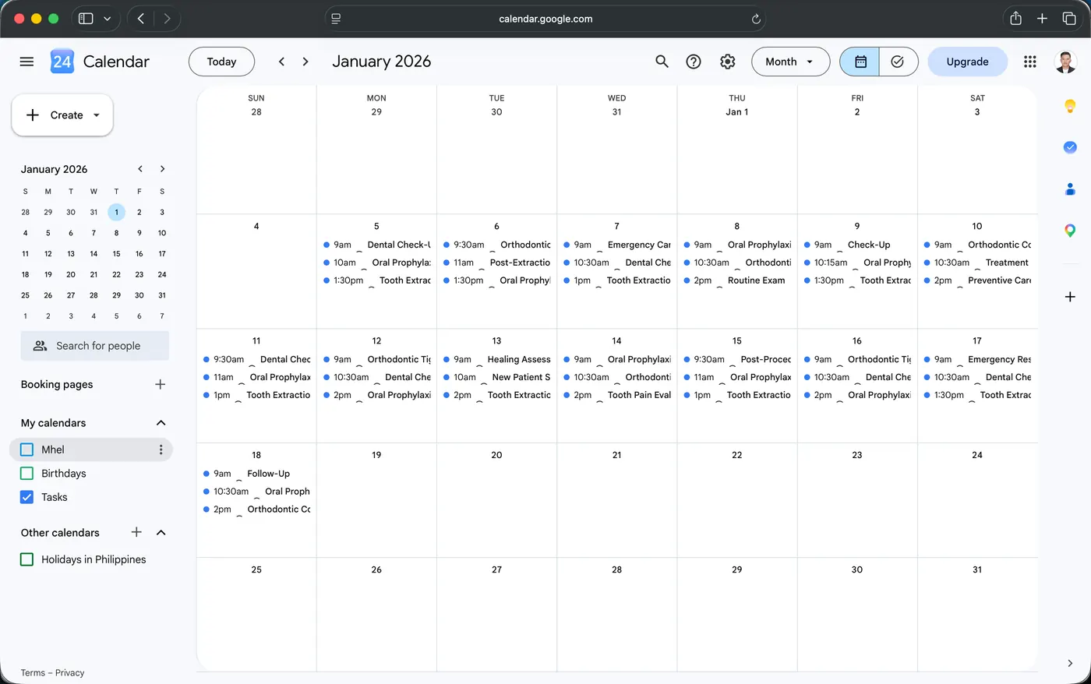The width and height of the screenshot is (1091, 684).
Task: Open 9am Dental Check-Up event on Jan 5
Action: tap(376, 245)
